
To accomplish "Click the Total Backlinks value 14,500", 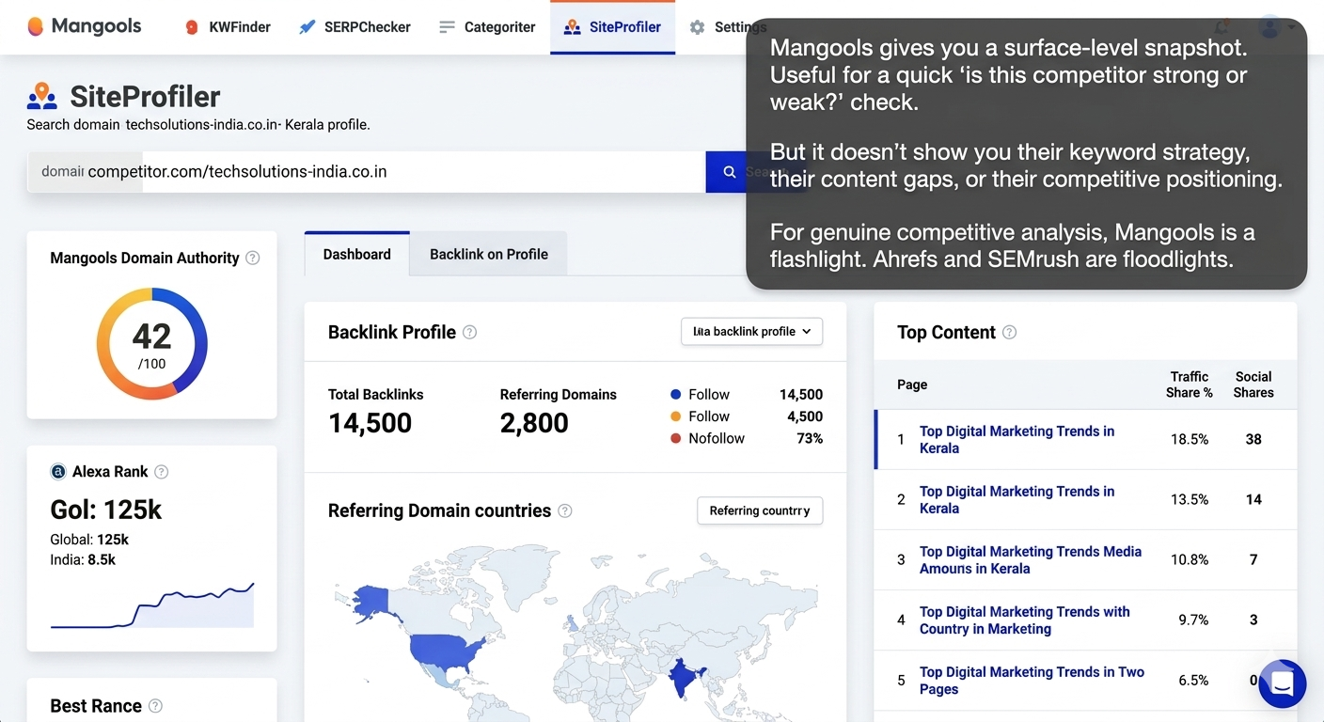I will (x=370, y=423).
